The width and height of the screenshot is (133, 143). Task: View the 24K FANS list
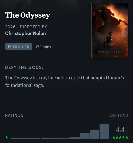click(119, 115)
